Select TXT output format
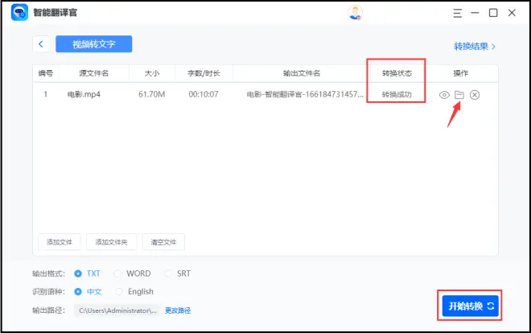The image size is (531, 333). pos(88,273)
